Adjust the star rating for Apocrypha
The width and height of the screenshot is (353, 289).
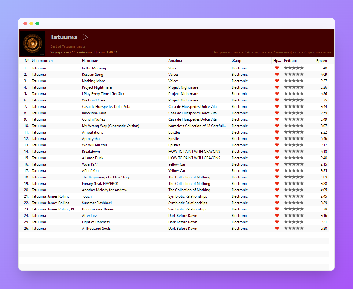294,138
